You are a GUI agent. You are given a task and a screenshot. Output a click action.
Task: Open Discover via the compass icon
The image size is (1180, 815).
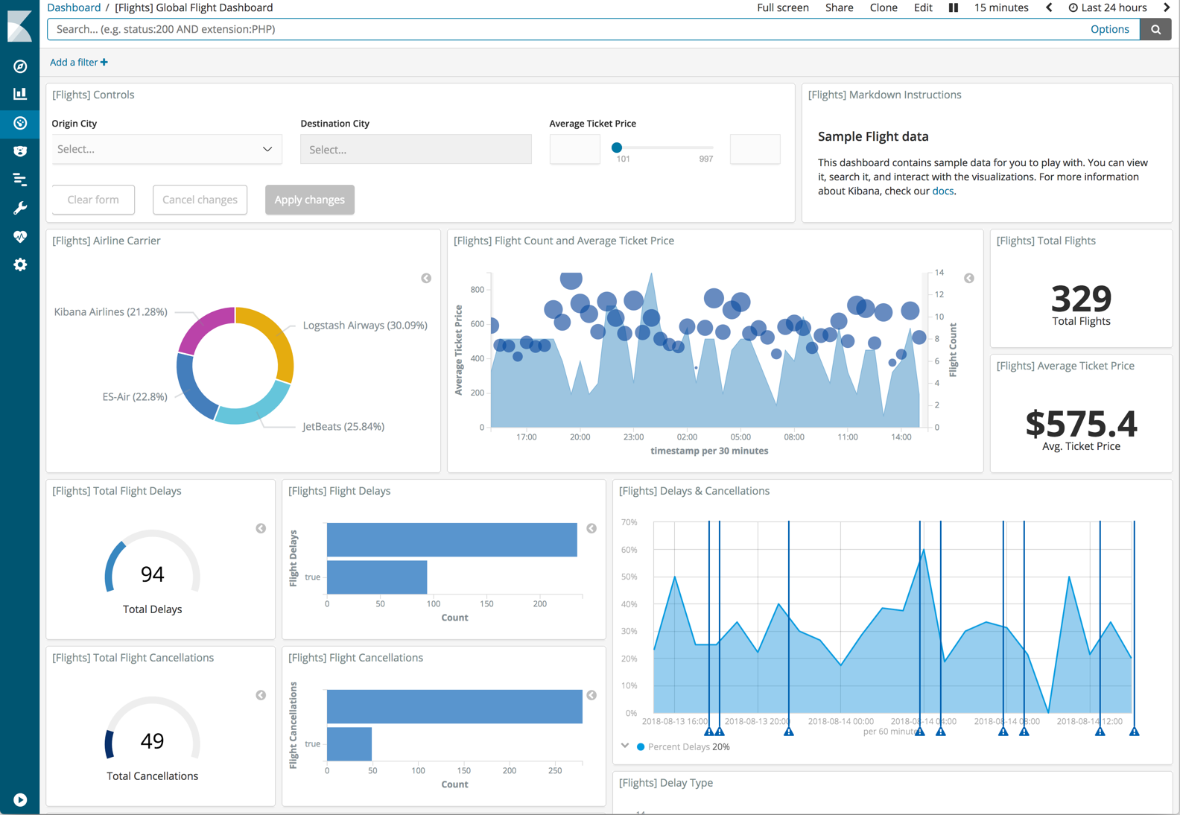(20, 66)
